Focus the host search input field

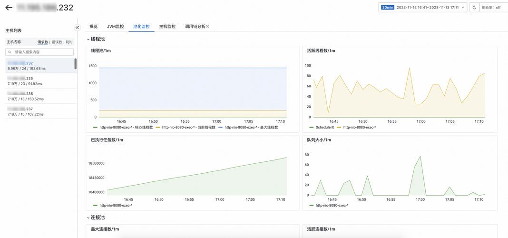(39, 52)
